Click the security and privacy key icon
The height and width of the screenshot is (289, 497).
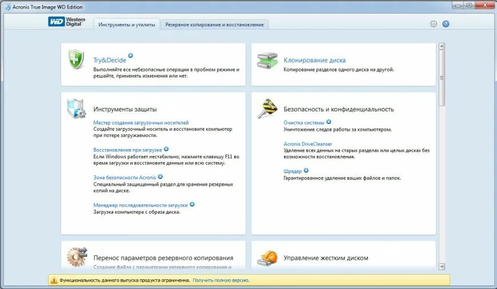point(267,109)
